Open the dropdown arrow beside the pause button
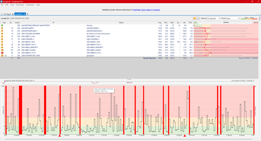Viewport: 261px width, 141px height. [198, 18]
